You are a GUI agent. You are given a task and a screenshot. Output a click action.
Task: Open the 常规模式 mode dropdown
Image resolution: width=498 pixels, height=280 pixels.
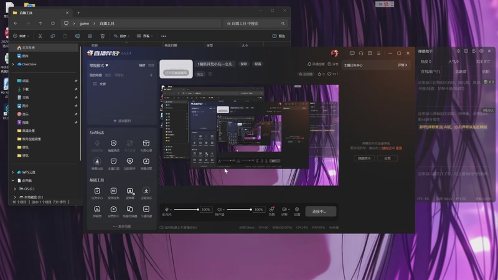99,65
